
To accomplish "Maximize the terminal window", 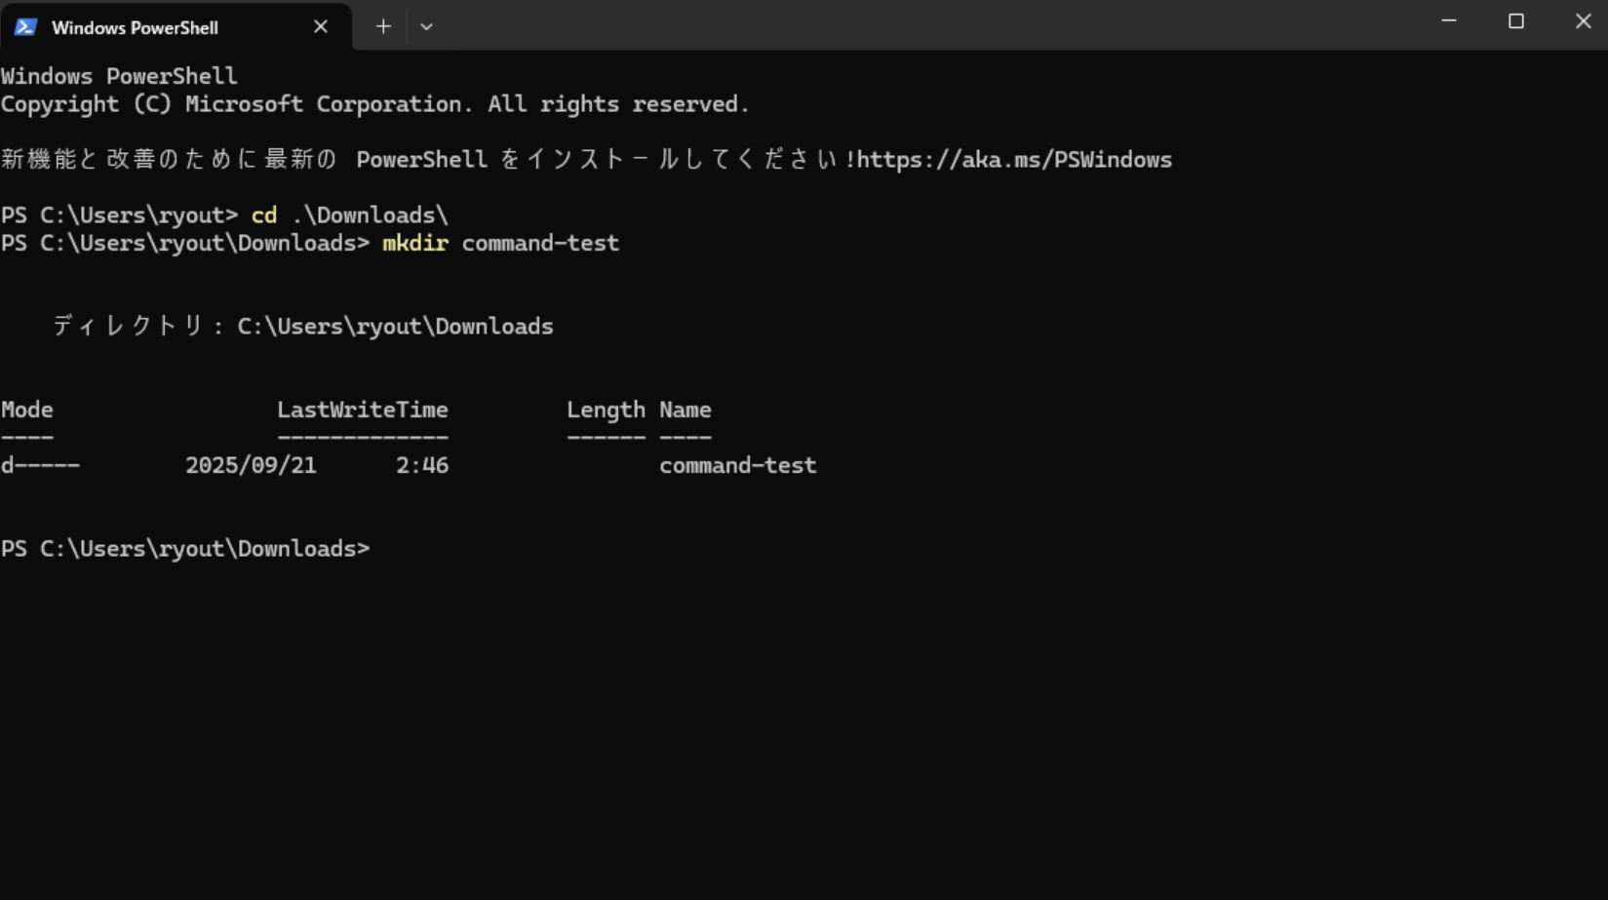I will point(1515,21).
